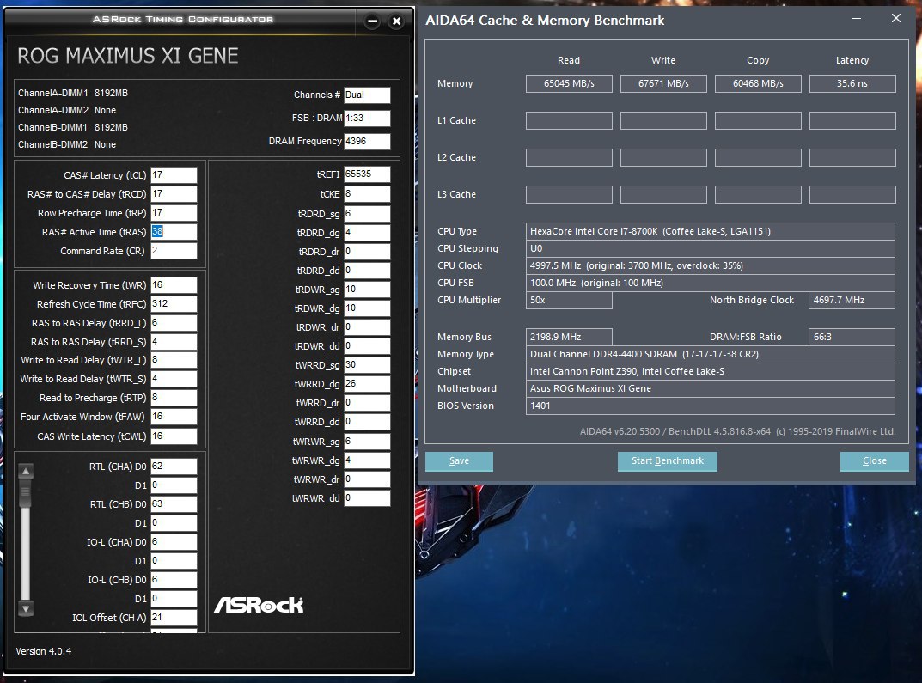Viewport: 922px width, 683px height.
Task: Click the Close button in AIDA64
Action: [x=875, y=461]
